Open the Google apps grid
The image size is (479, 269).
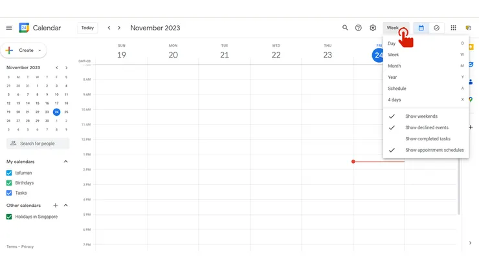pos(453,28)
